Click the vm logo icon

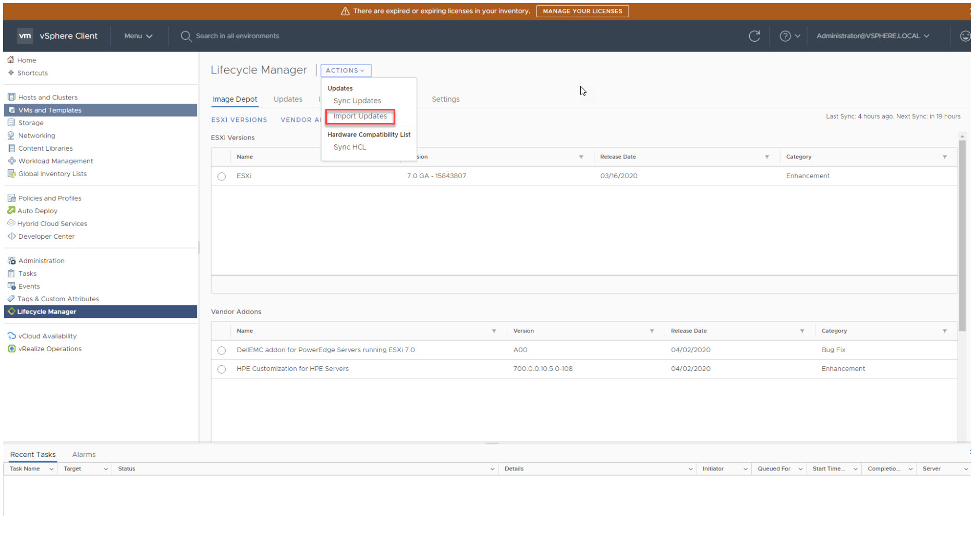(25, 36)
